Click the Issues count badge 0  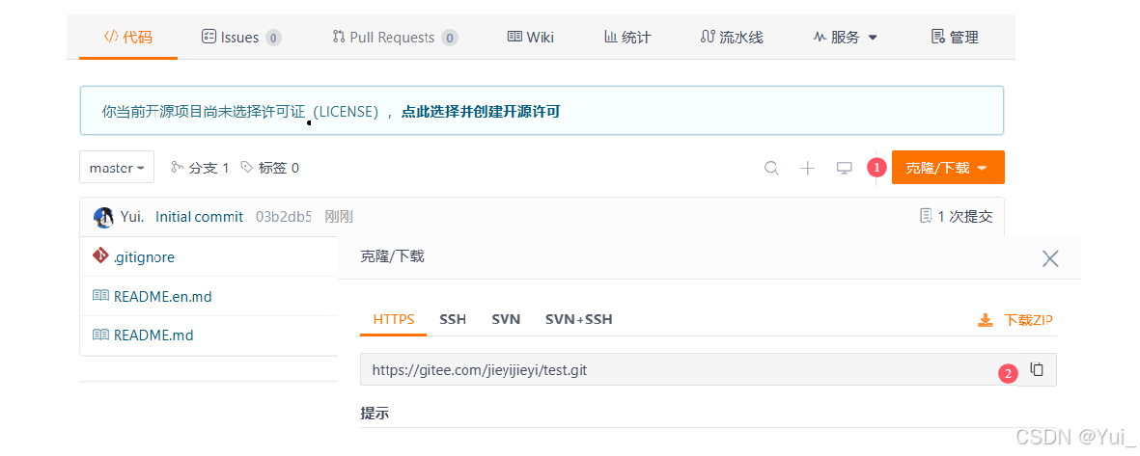click(273, 38)
